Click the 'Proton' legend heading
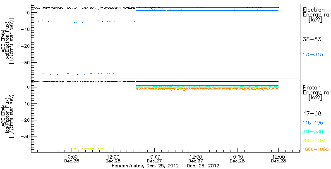This screenshot has width=331, height=169. (312, 87)
